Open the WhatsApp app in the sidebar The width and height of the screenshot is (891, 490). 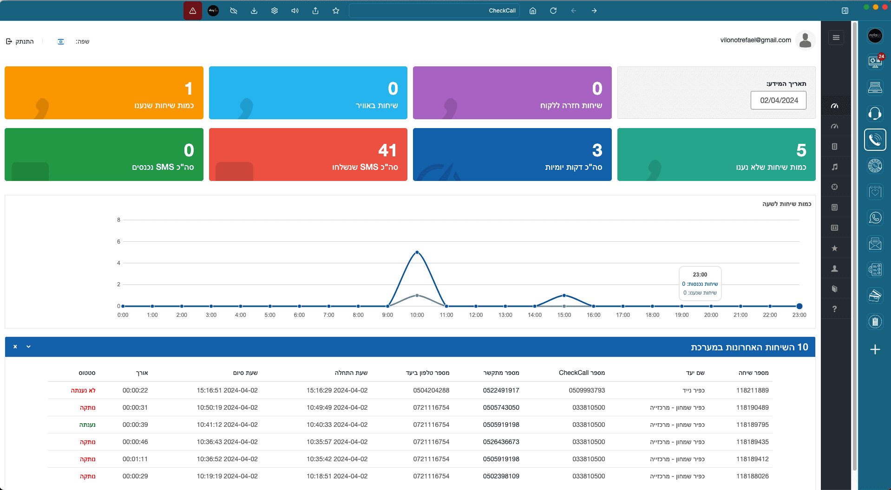click(x=875, y=218)
